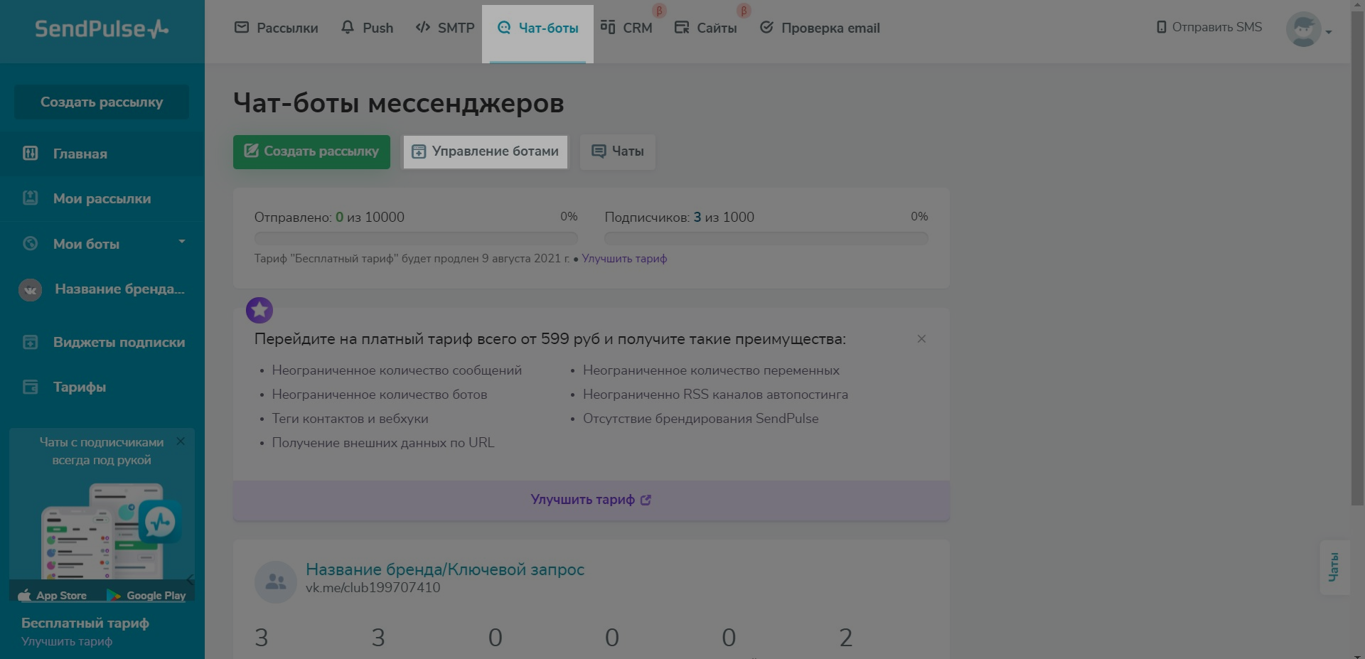Open the Рассылки tab
The image size is (1365, 659).
[x=277, y=28]
